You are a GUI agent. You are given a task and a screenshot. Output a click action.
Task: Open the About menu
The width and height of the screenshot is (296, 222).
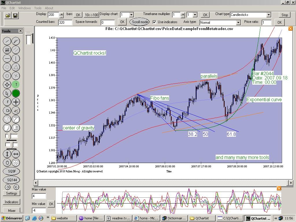coord(49,8)
